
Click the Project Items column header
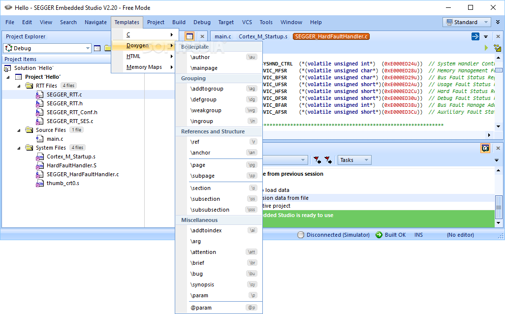point(57,59)
